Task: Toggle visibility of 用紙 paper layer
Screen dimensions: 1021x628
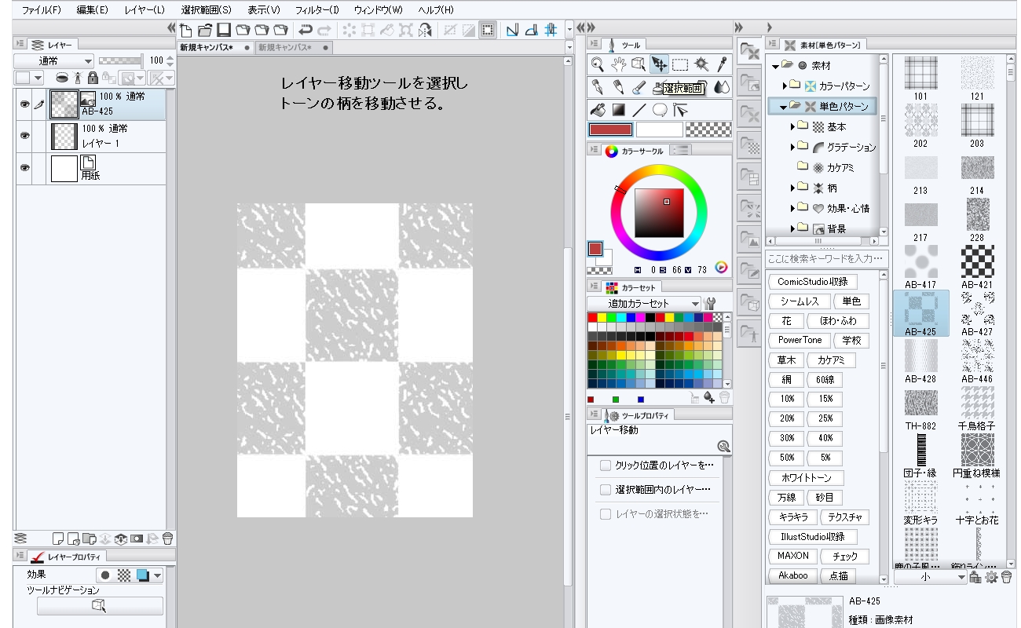Action: [24, 168]
